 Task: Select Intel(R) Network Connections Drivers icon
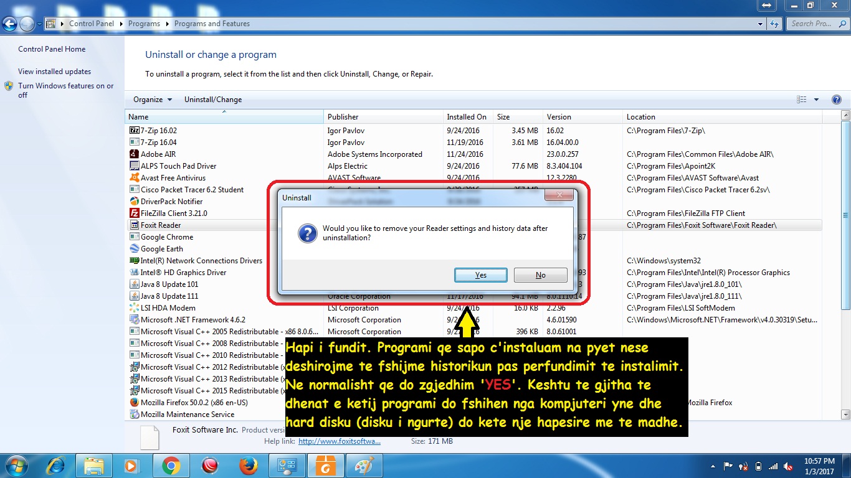(x=135, y=261)
